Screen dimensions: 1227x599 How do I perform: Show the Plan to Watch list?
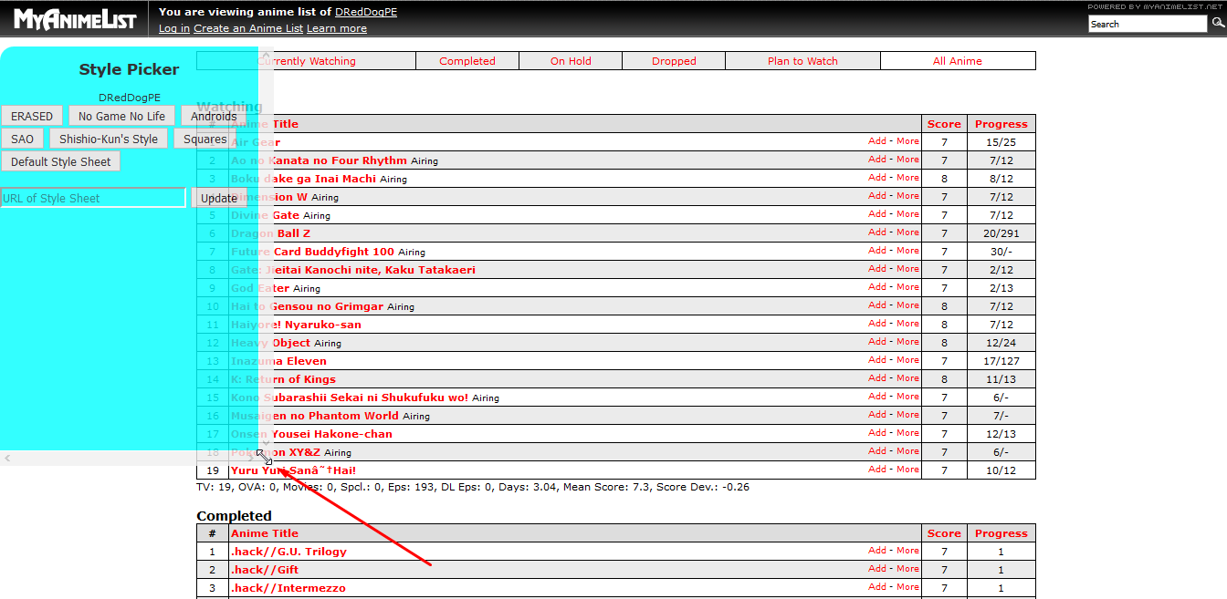coord(802,61)
